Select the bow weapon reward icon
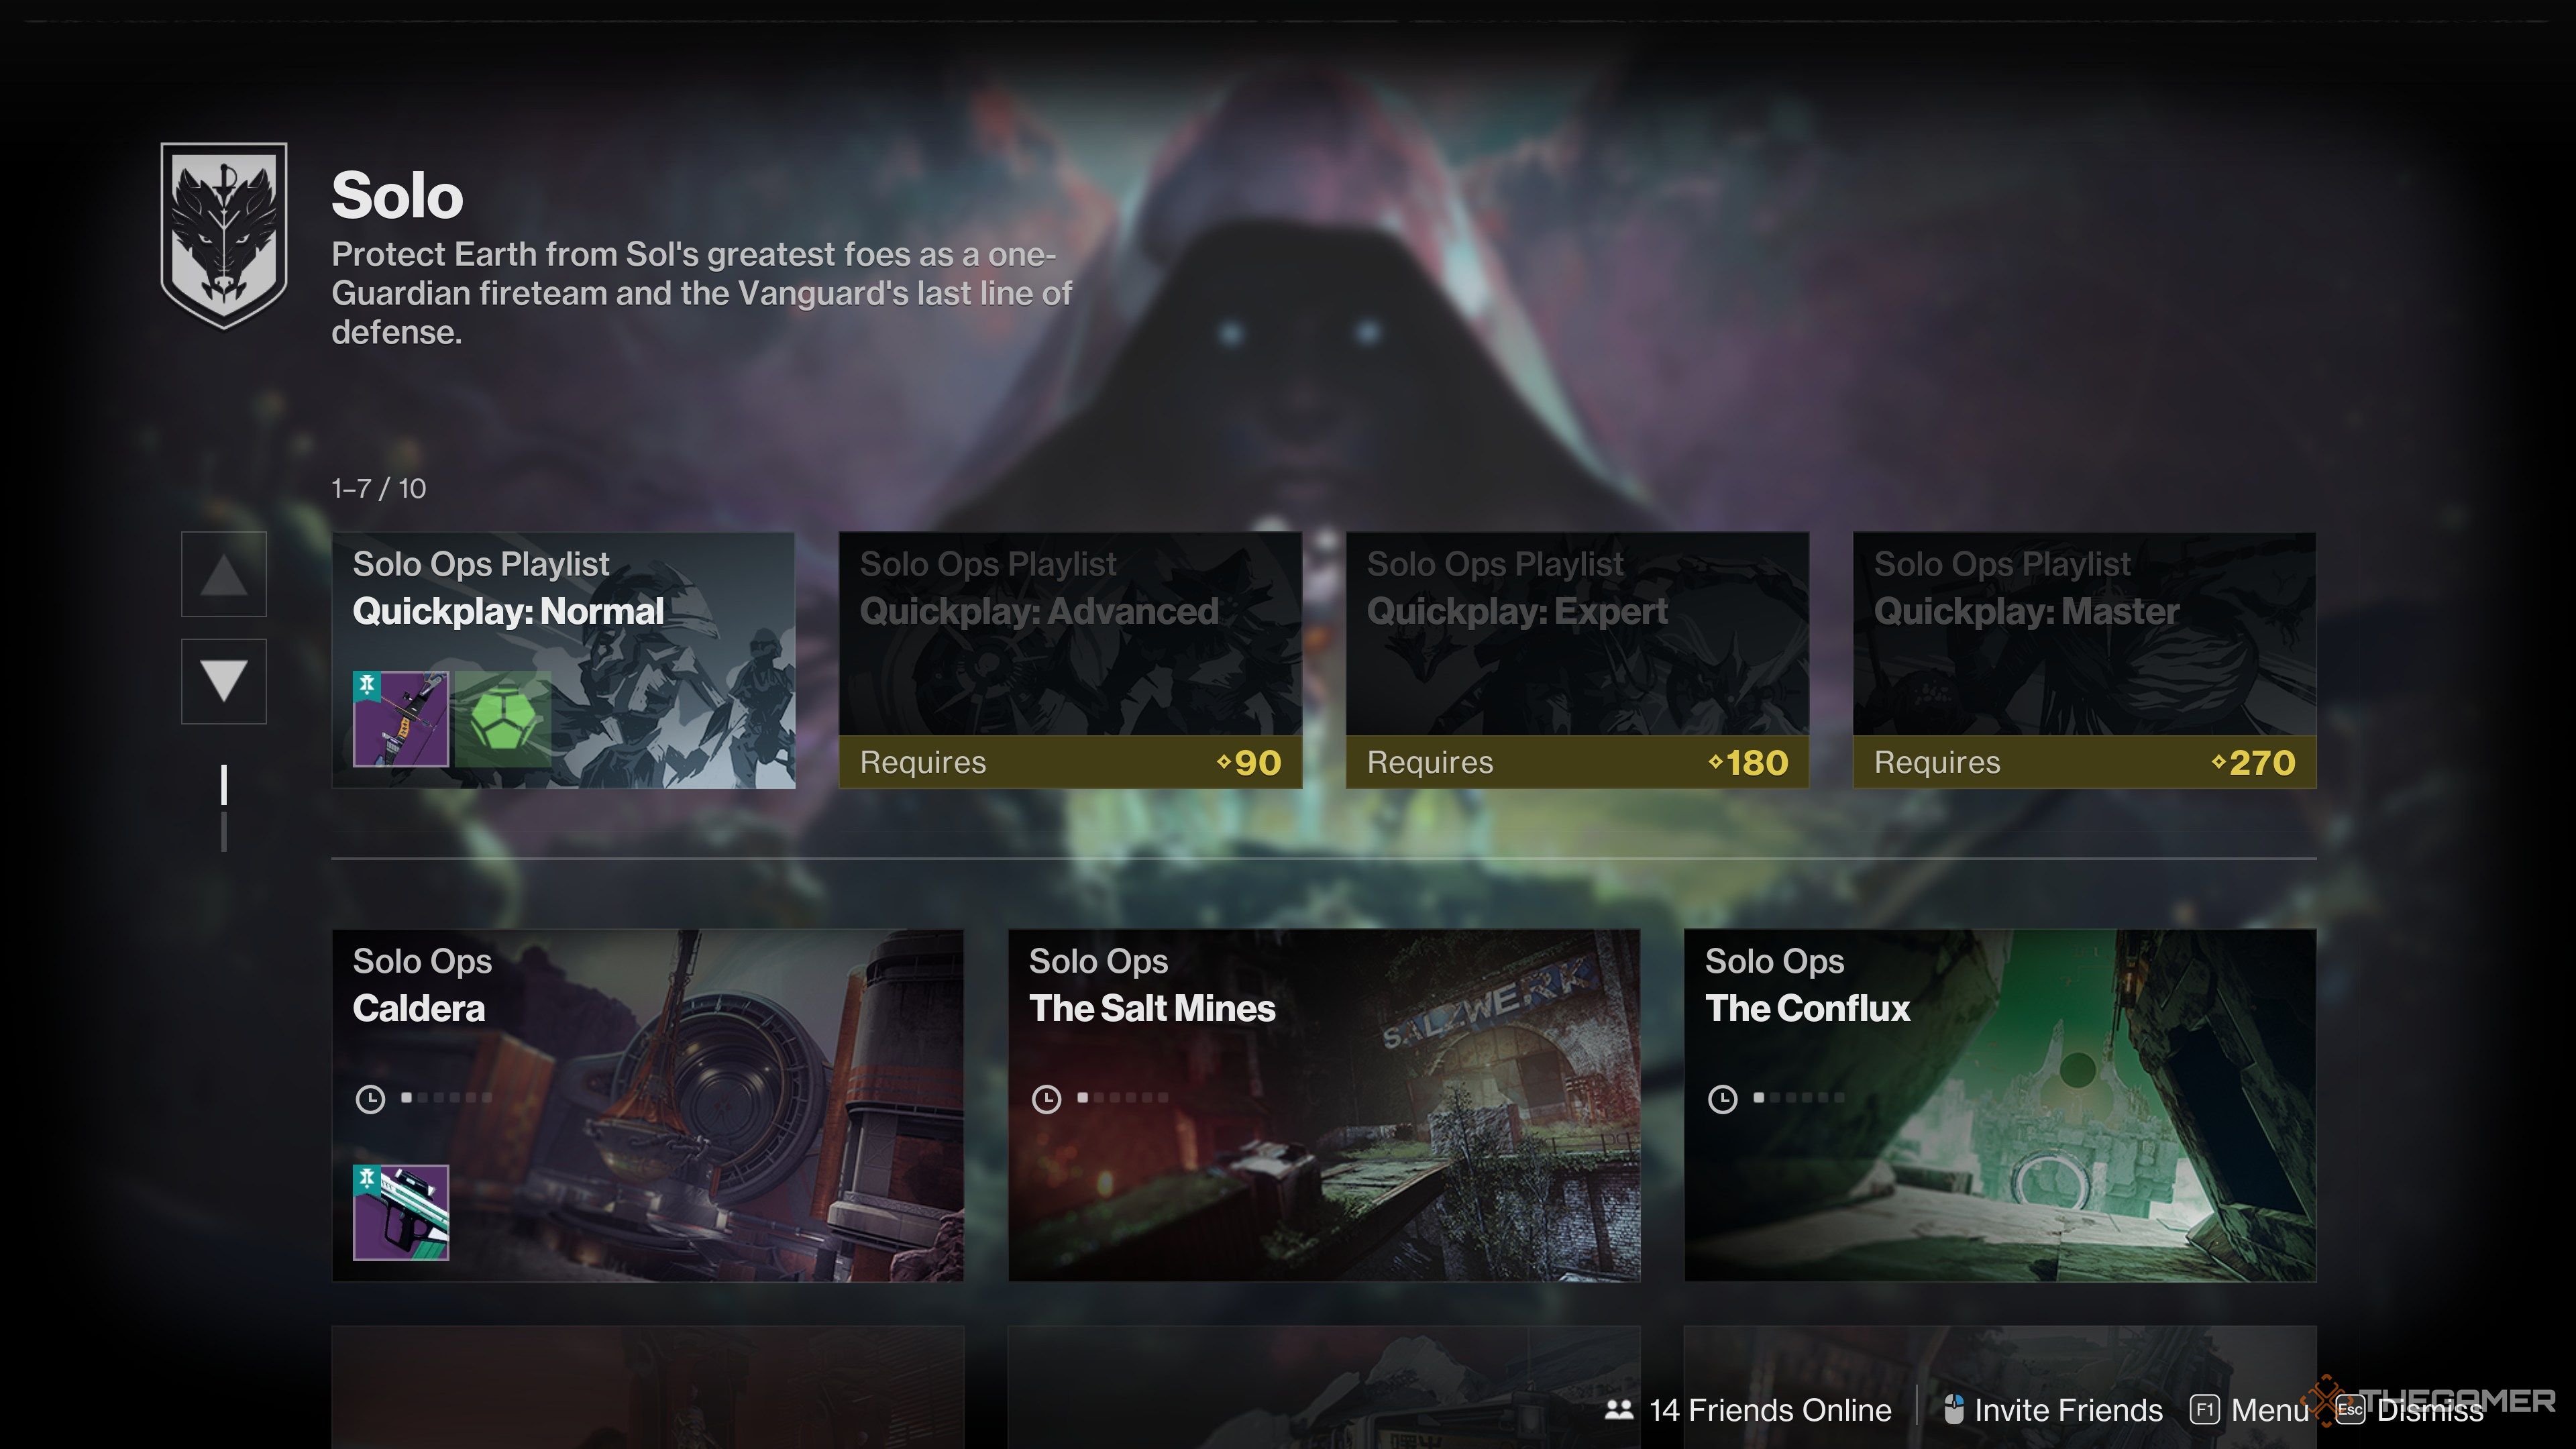The height and width of the screenshot is (1449, 2576). (401, 719)
